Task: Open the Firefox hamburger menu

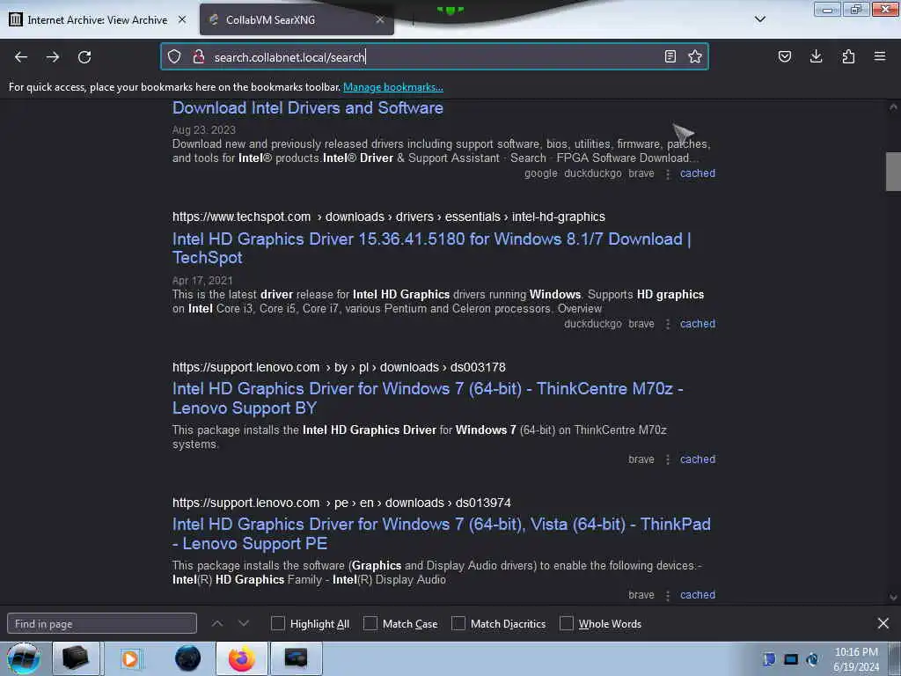Action: 880,56
